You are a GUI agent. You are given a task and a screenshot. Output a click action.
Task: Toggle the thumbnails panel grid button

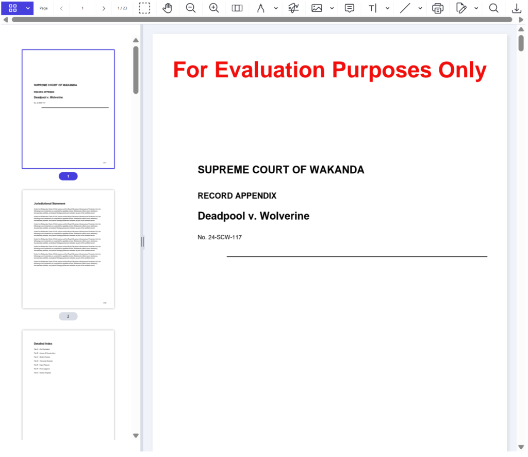click(13, 8)
